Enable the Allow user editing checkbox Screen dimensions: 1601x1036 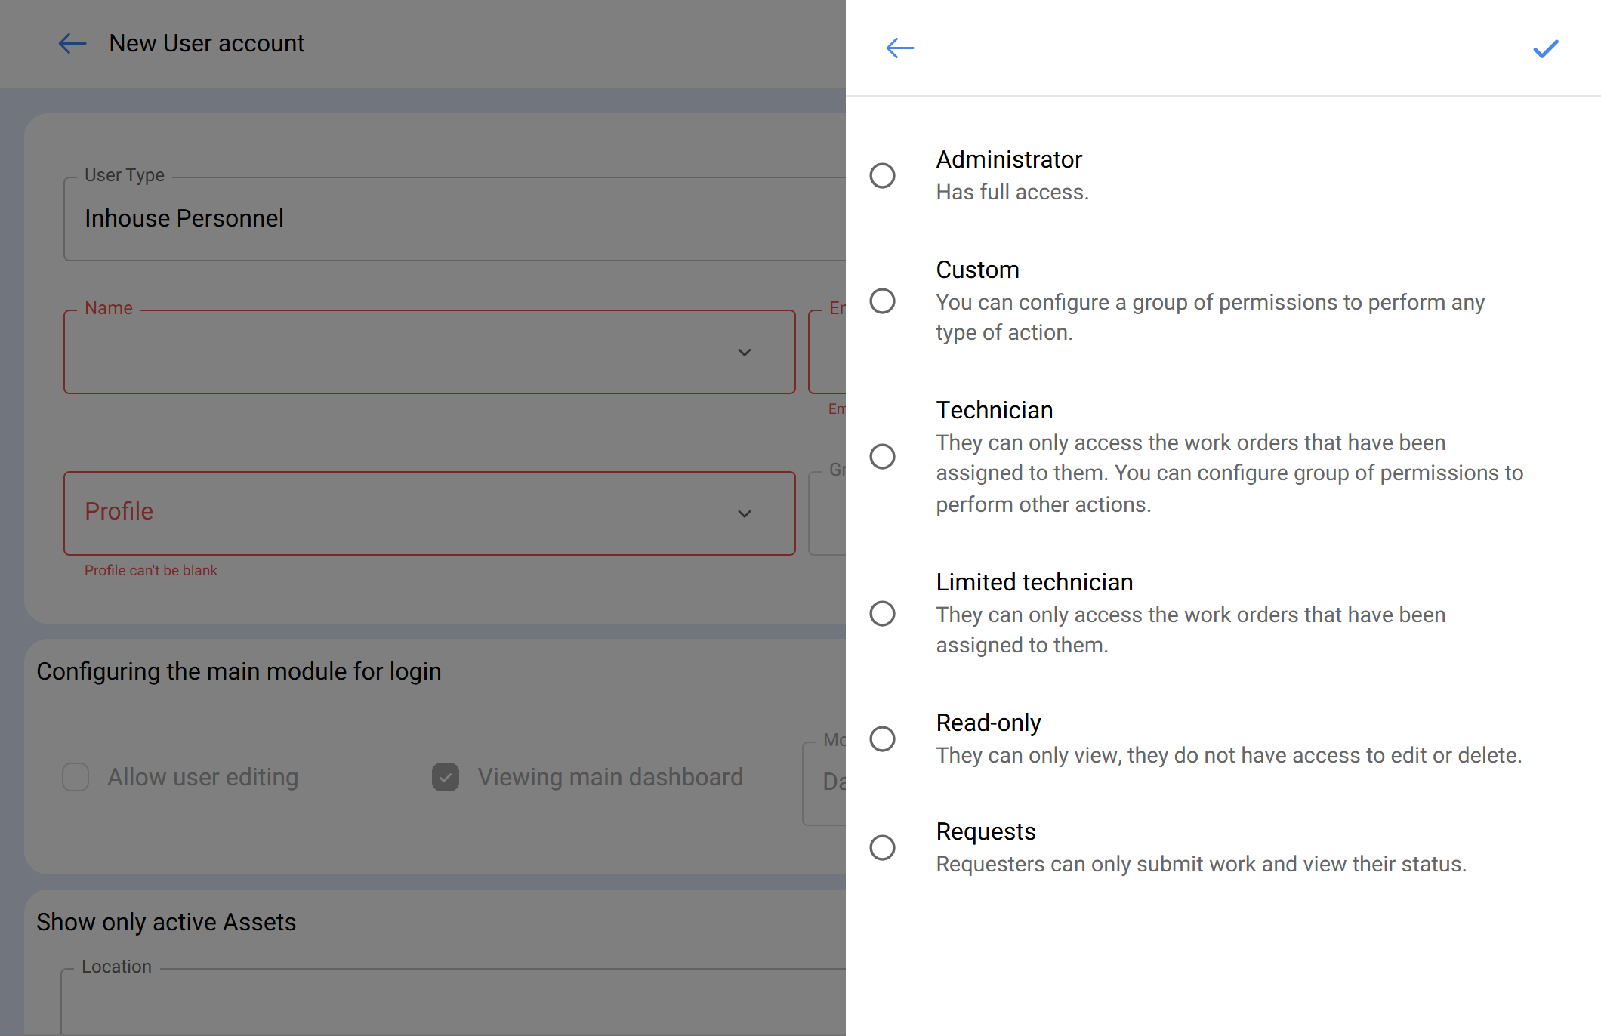76,777
